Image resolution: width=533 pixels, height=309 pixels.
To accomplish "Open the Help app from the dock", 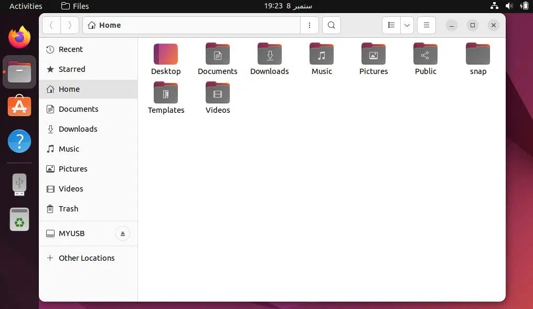I will 19,141.
